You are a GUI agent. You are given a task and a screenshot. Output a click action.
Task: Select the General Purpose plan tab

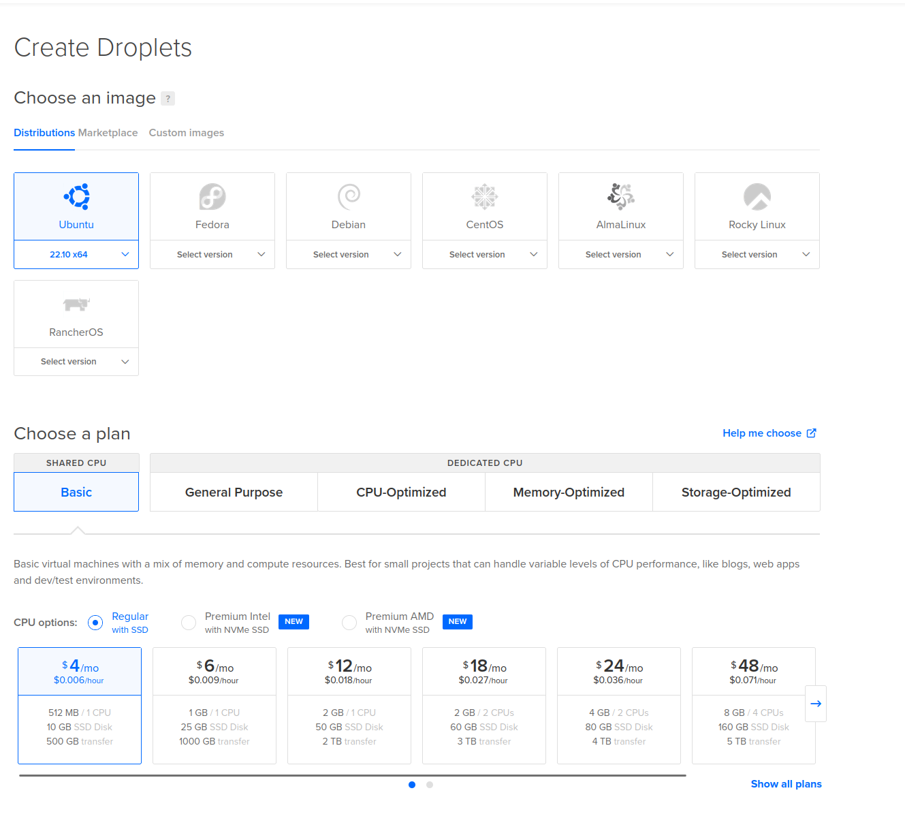coord(234,492)
